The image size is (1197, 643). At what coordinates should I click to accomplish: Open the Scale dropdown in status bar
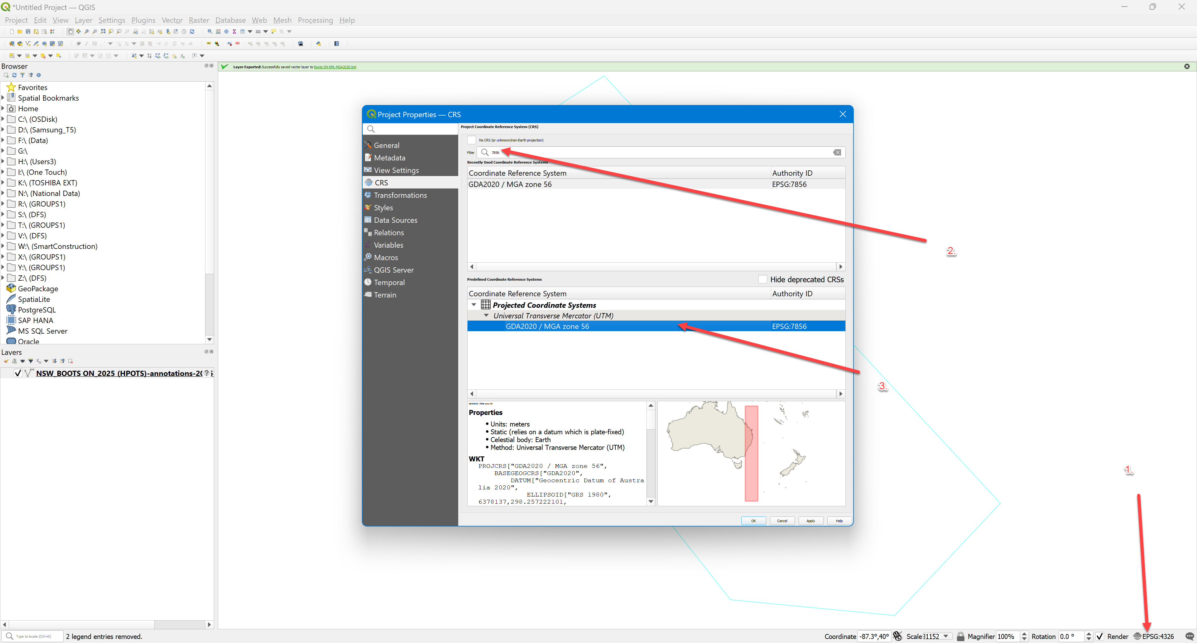946,636
